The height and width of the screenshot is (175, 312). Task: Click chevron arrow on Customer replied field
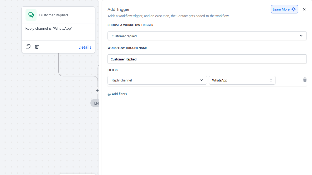click(x=301, y=36)
